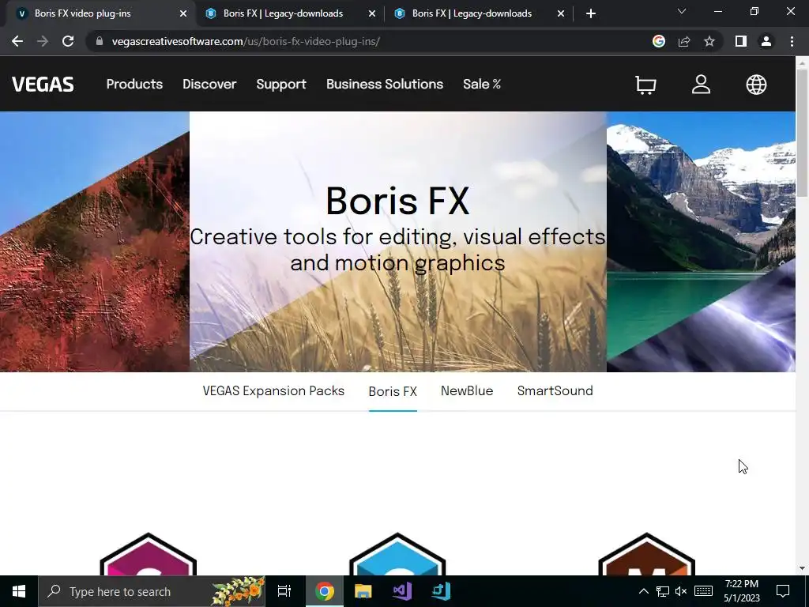Select VEGAS Expansion Packs tab
The height and width of the screenshot is (607, 809).
(x=273, y=390)
